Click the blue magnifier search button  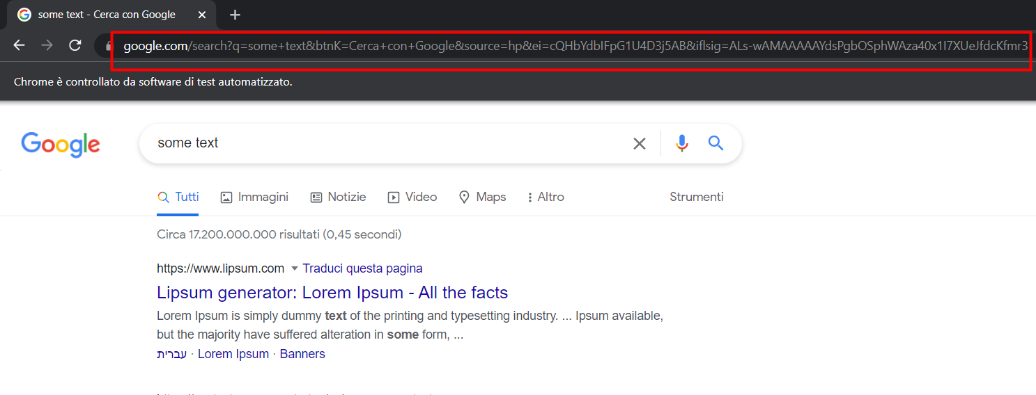716,143
